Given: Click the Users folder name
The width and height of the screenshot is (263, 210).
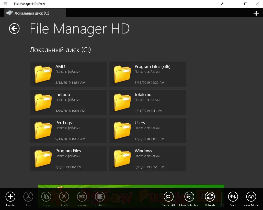Looking at the screenshot, I should coord(140,123).
